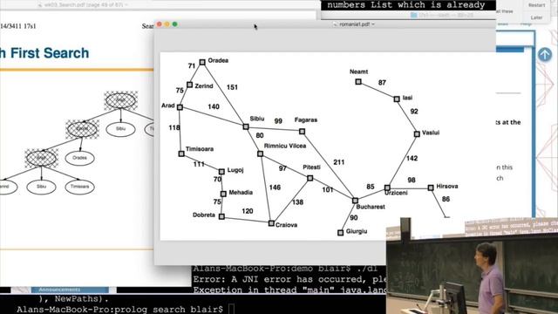Click the Zerind node square
Viewport: 558px width, 314px height.
click(x=190, y=85)
